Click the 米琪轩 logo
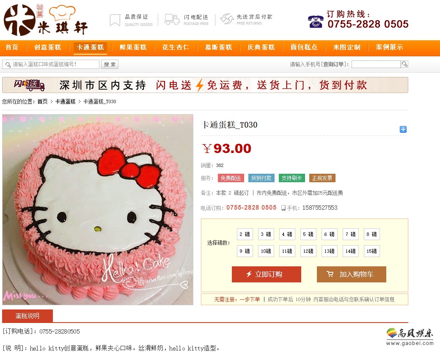 point(46,20)
